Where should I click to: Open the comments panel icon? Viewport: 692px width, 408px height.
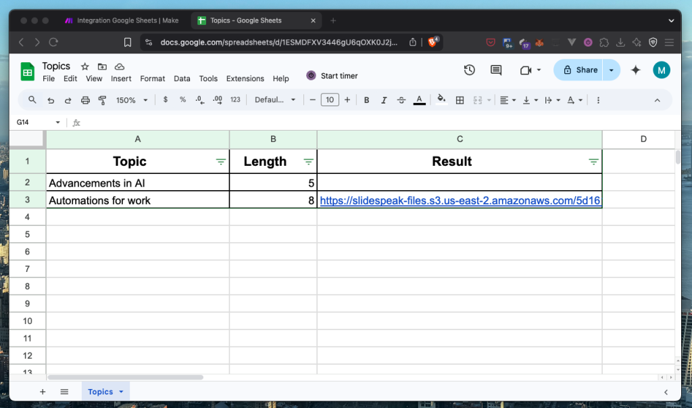496,70
